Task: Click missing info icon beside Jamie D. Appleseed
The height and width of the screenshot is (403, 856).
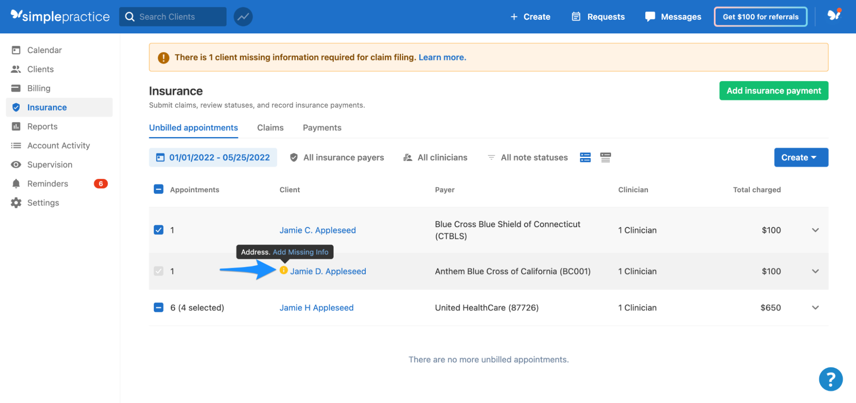Action: [x=283, y=270]
